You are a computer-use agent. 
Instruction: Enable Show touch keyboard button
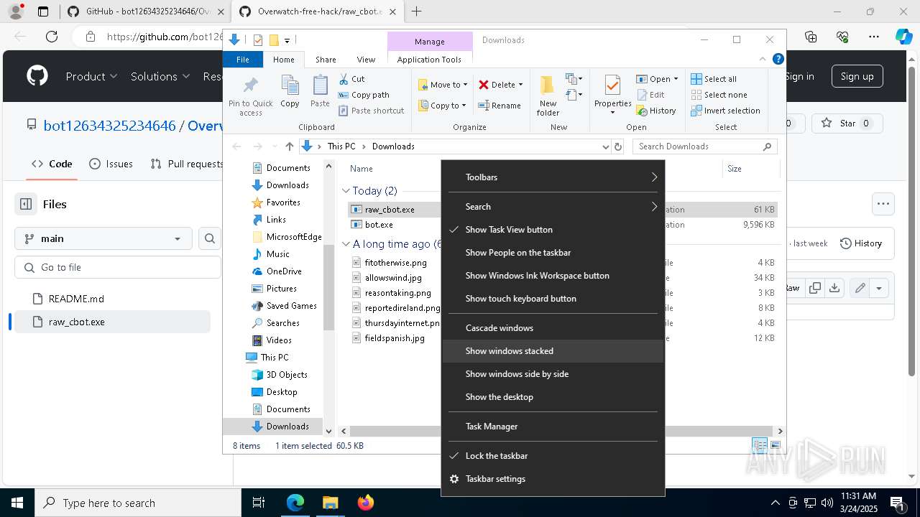click(x=552, y=299)
